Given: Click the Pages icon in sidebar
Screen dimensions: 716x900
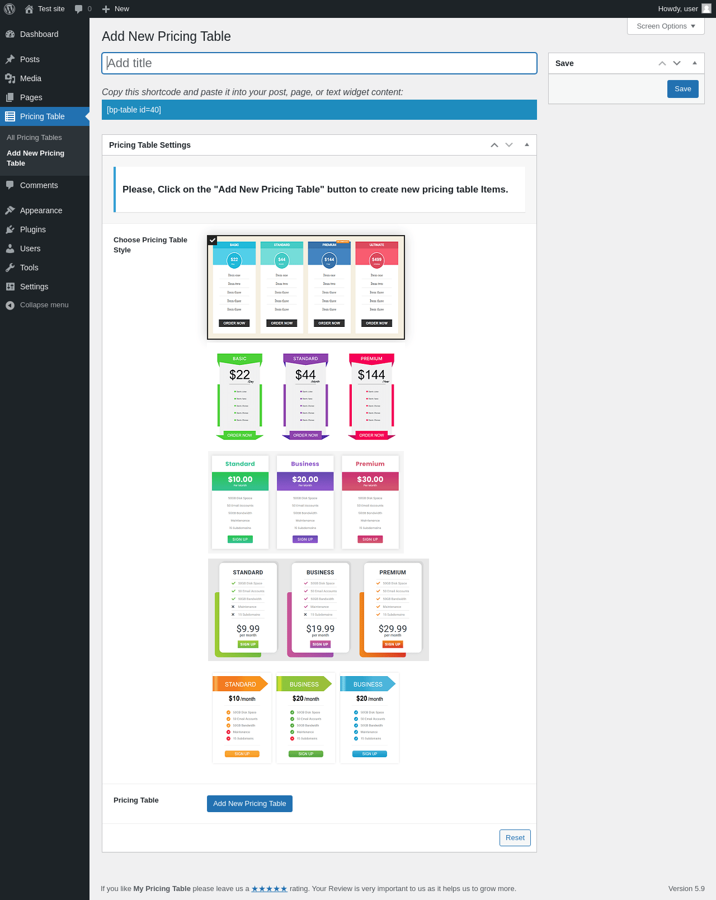Looking at the screenshot, I should 10,97.
